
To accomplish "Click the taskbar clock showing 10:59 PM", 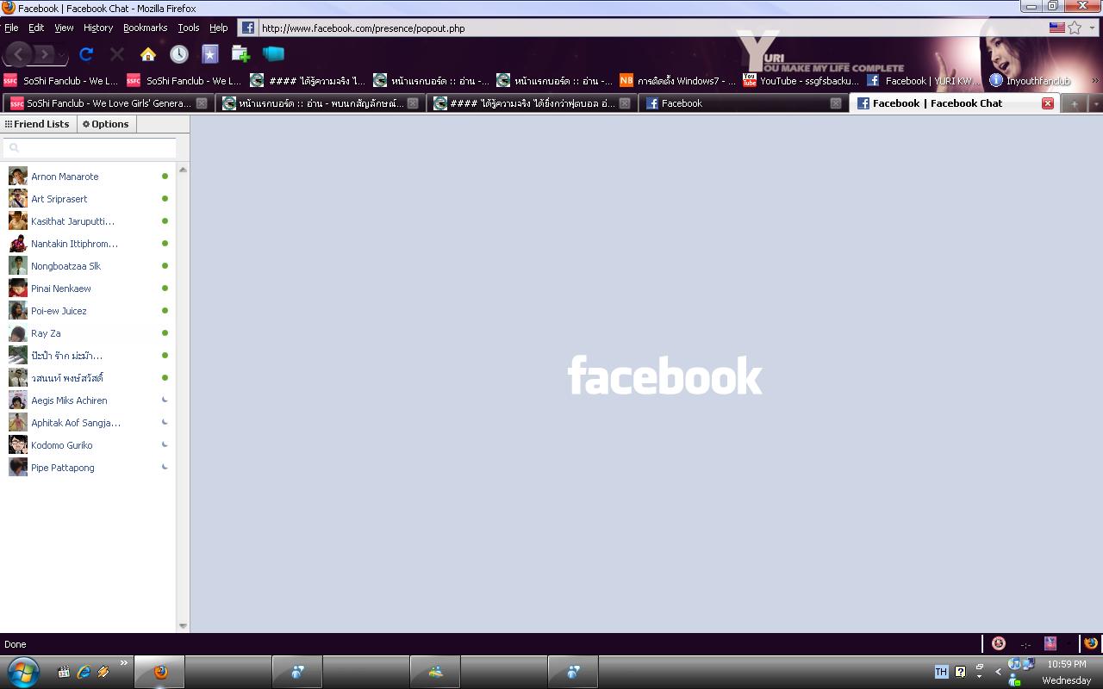I will [1067, 664].
